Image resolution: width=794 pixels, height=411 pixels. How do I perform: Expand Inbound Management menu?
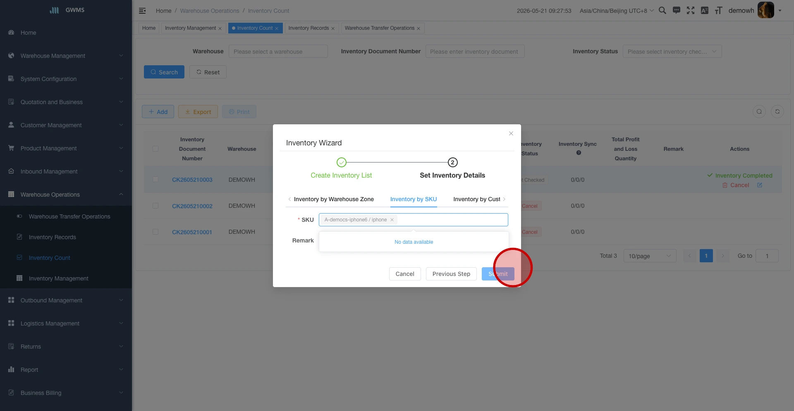click(66, 171)
